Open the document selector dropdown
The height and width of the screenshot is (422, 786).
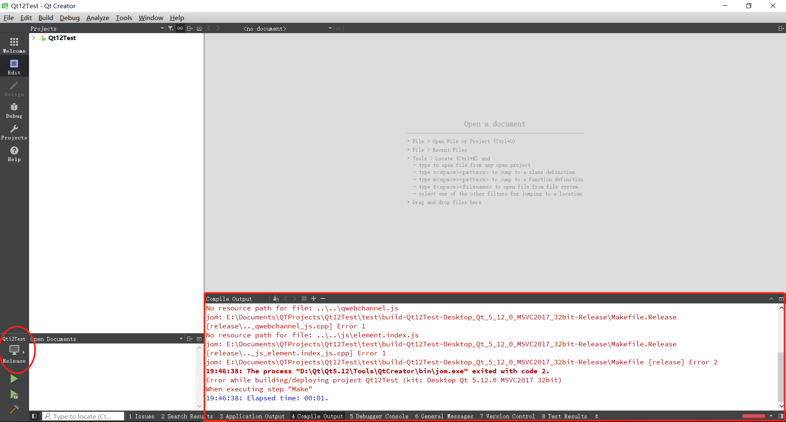[x=287, y=28]
